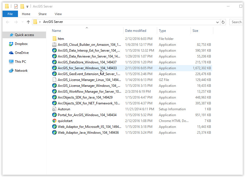The height and width of the screenshot is (177, 245).
Task: Select Portal_for_ArcGIS_Windows globe icon
Action: pyautogui.click(x=54, y=115)
